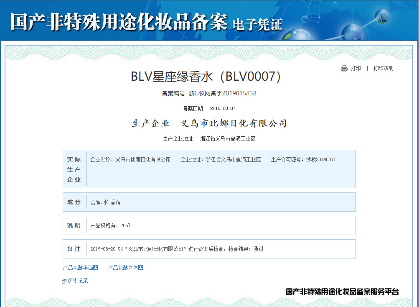
Task: Click 电子凭证 text in the banner
Action: pyautogui.click(x=257, y=25)
